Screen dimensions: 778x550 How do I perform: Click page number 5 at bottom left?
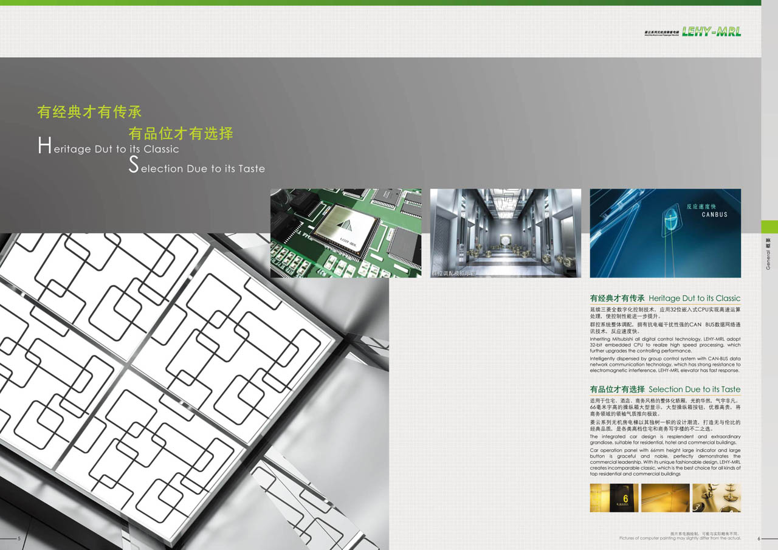[x=19, y=538]
